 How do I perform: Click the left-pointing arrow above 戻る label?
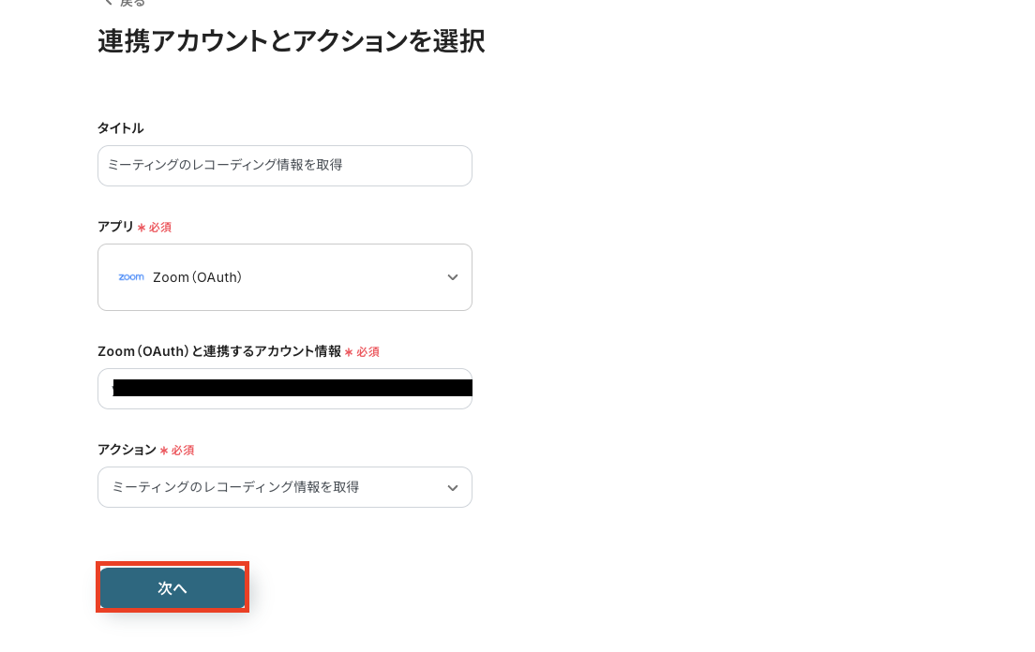click(x=107, y=3)
